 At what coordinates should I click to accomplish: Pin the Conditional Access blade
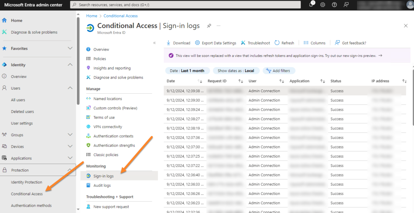(x=209, y=25)
